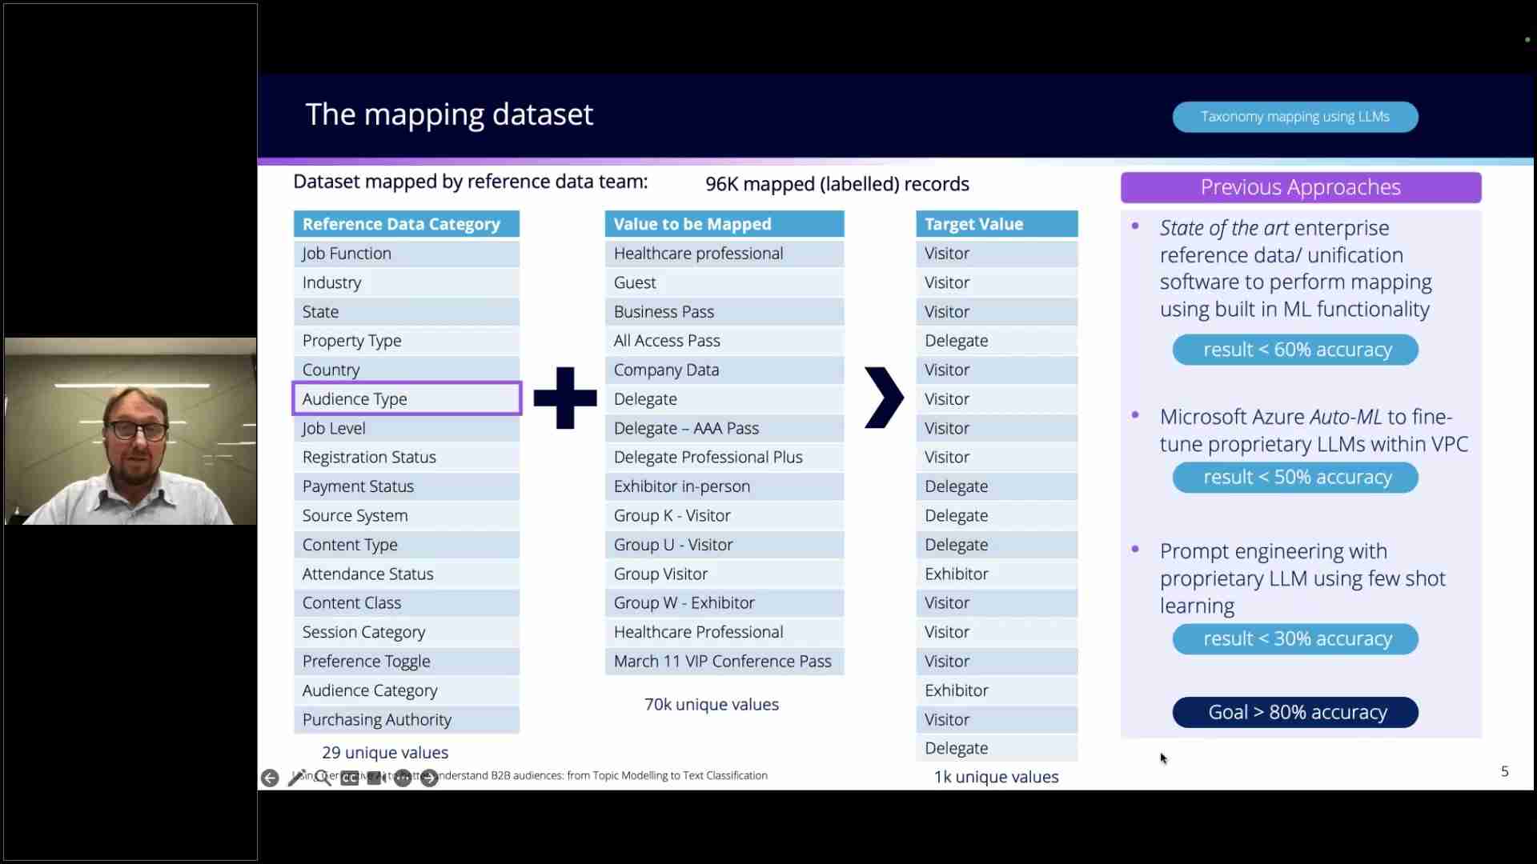Image resolution: width=1537 pixels, height=864 pixels.
Task: Click Goal > 80% accuracy badge
Action: pos(1295,712)
